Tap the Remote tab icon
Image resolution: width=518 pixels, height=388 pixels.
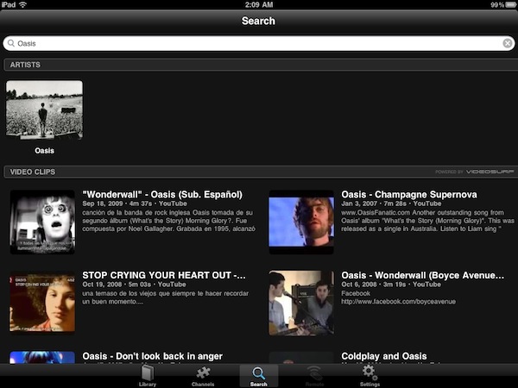click(315, 375)
